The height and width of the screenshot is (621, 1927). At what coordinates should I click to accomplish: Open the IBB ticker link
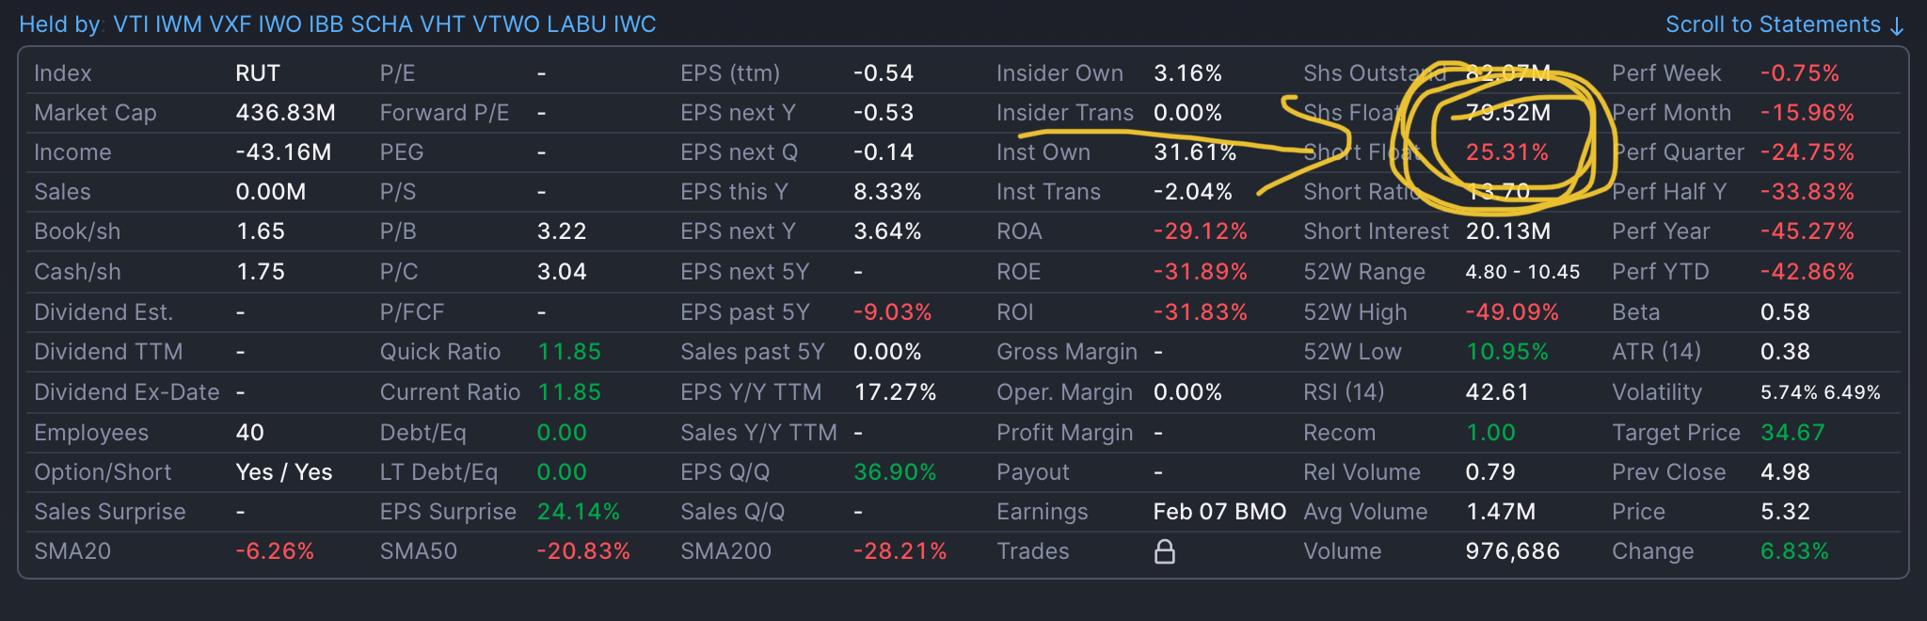pyautogui.click(x=326, y=24)
